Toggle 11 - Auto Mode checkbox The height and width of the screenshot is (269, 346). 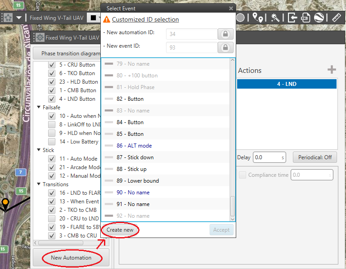[52, 159]
